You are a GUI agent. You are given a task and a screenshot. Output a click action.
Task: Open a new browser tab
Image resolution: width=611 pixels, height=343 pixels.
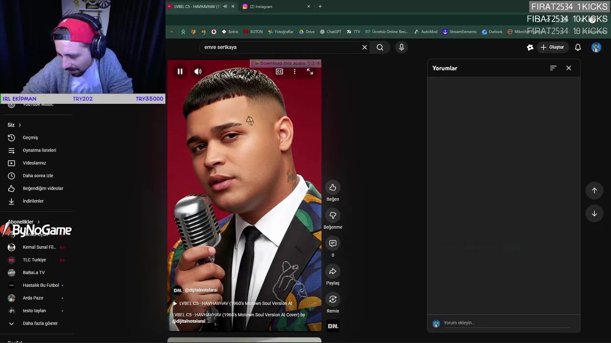pos(320,6)
